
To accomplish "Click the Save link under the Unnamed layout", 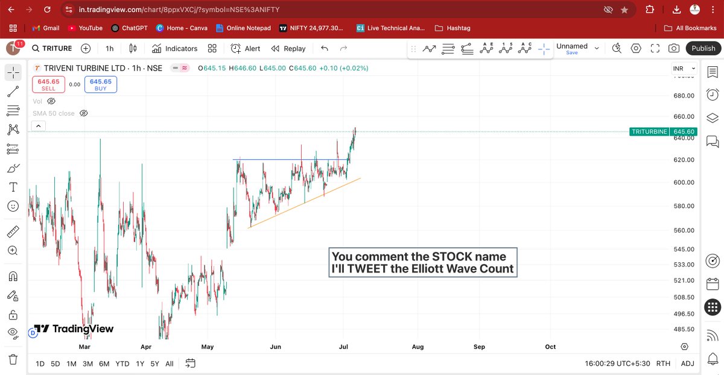I will click(x=572, y=53).
